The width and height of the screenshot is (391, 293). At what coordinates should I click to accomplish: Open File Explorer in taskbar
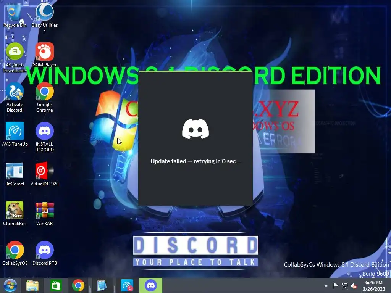coord(32,285)
